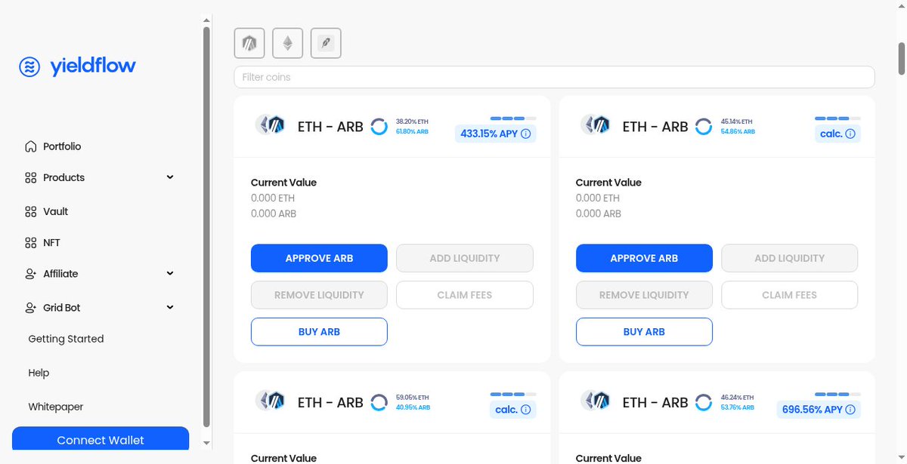907x464 pixels.
Task: Open info icon on 696.56% APY badge
Action: tap(850, 410)
